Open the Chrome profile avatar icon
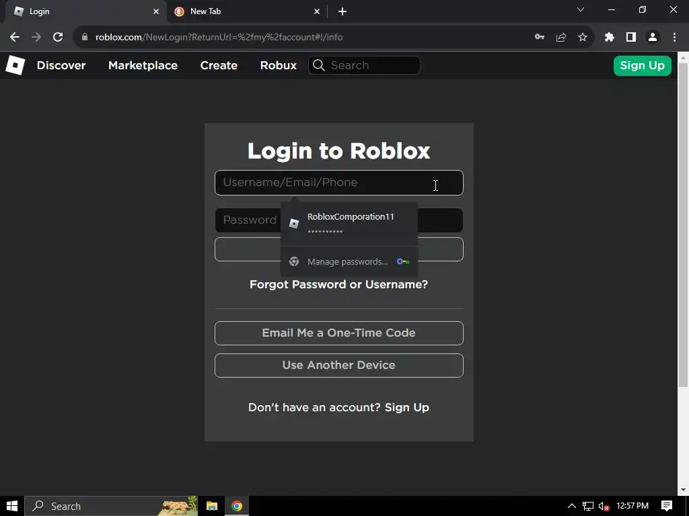The width and height of the screenshot is (689, 516). coord(653,37)
